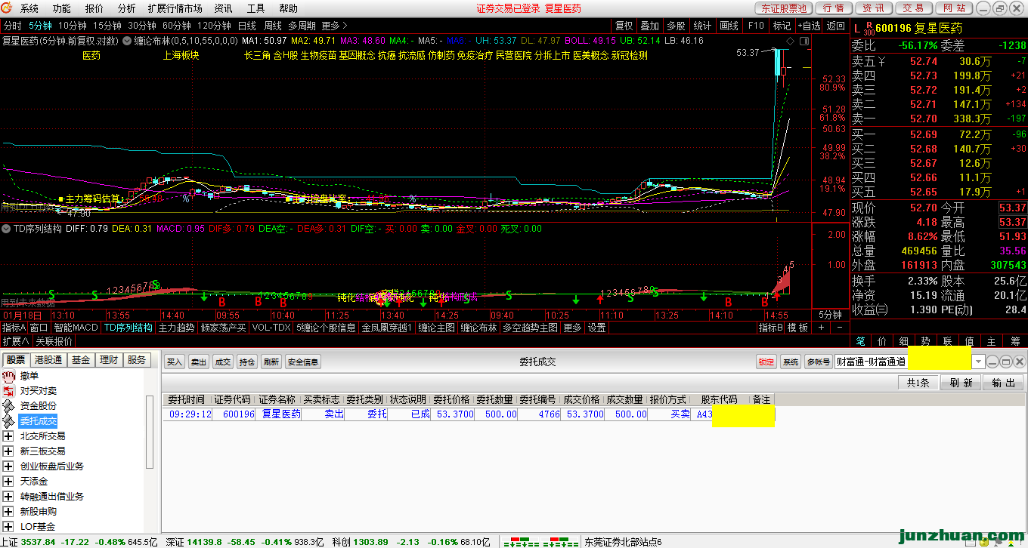Screen dimensions: 1028x548
Task: Click the 统计 toolbar button
Action: [702, 26]
